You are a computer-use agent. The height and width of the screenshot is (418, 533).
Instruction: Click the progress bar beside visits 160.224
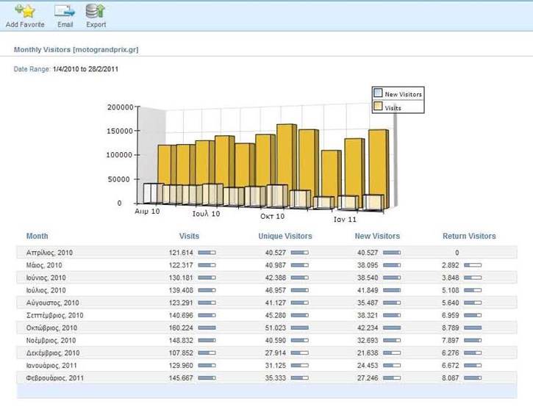[x=207, y=328]
